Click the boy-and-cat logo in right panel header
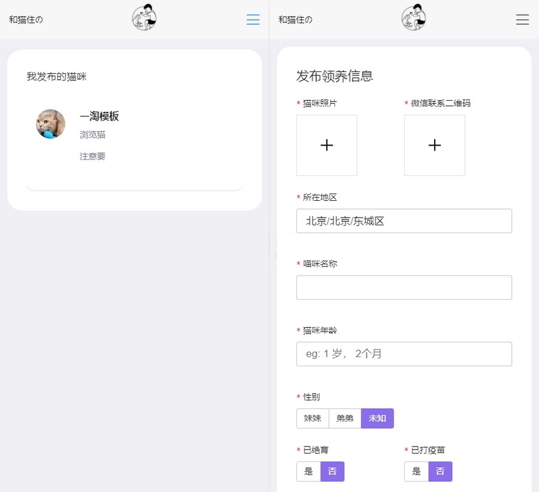The image size is (539, 492). pyautogui.click(x=414, y=17)
